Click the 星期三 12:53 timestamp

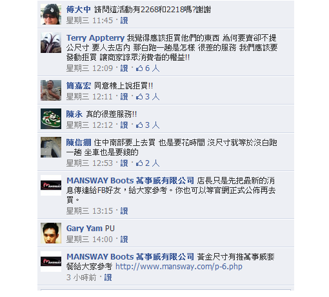(90, 163)
